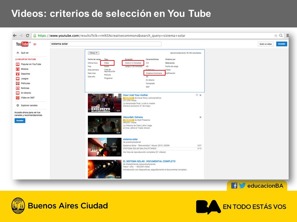The width and height of the screenshot is (297, 222).
Task: Click the Películas channel icon
Action: pyautogui.click(x=18, y=83)
